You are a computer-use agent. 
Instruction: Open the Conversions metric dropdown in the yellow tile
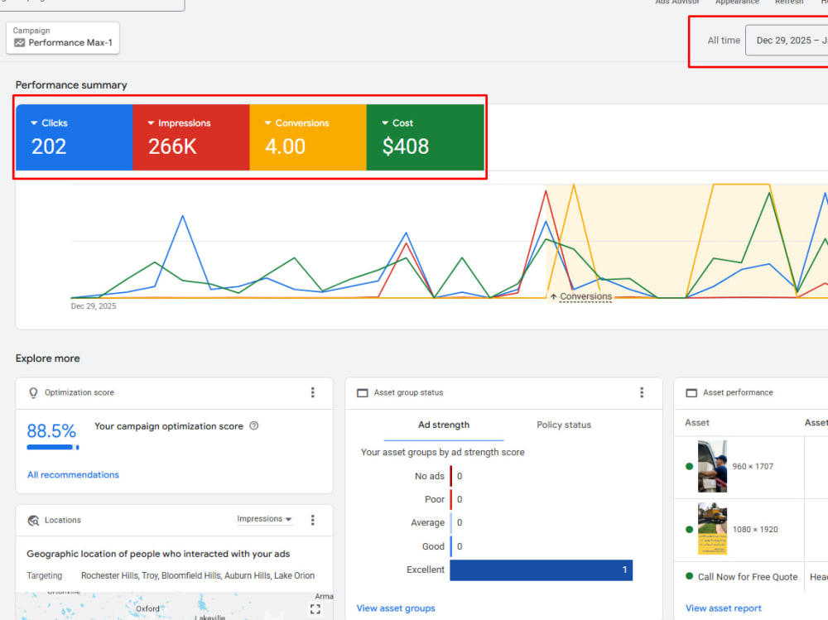pyautogui.click(x=296, y=123)
